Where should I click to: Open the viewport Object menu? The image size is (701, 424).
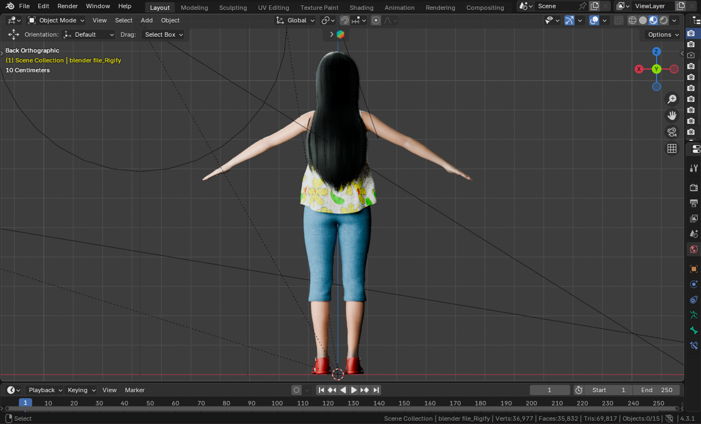[170, 21]
